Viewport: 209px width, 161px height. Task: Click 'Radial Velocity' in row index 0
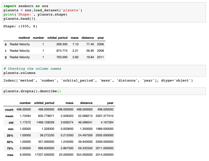click(20, 44)
